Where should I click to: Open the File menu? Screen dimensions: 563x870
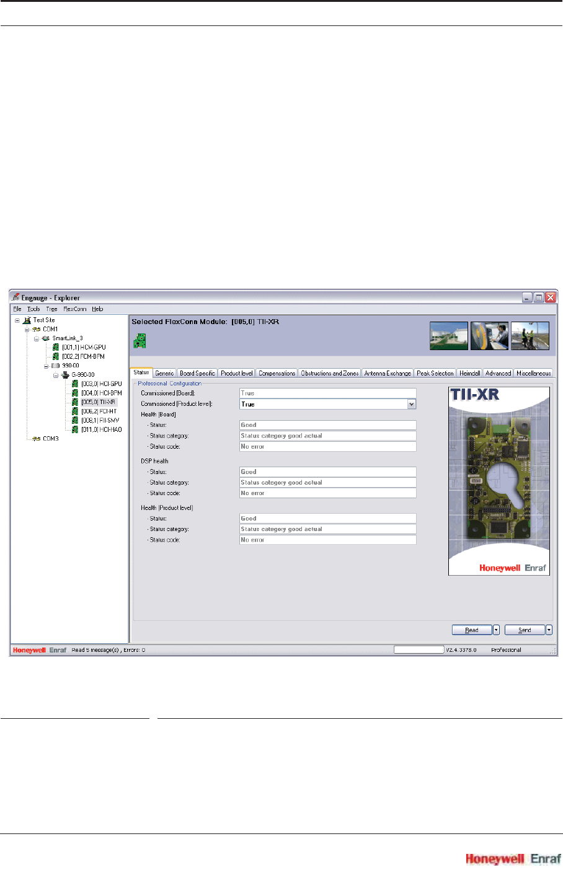(17, 309)
